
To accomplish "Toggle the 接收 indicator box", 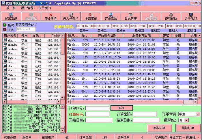I will [5, 25].
